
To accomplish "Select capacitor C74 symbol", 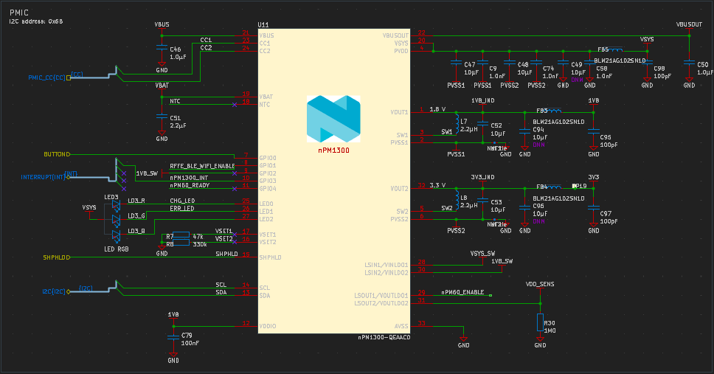I will pos(536,62).
